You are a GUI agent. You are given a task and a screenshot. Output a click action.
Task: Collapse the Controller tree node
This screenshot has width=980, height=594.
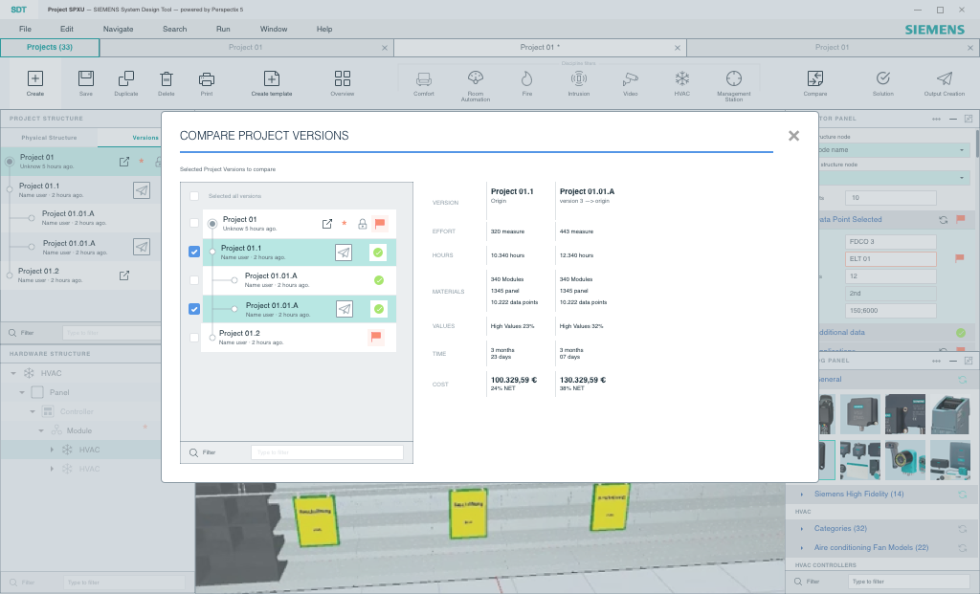[33, 411]
